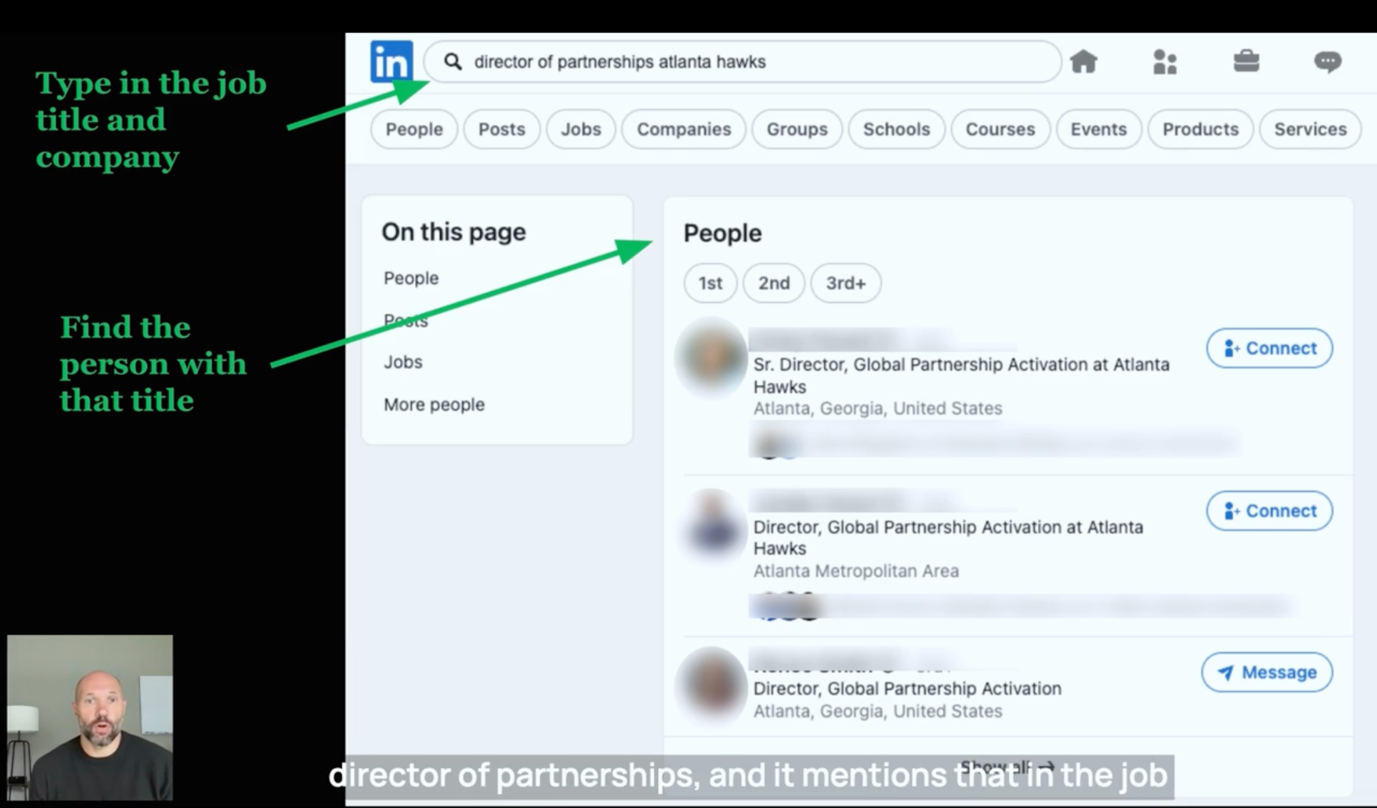Click the presenter webcam video thumbnail
1377x808 pixels.
(90, 718)
